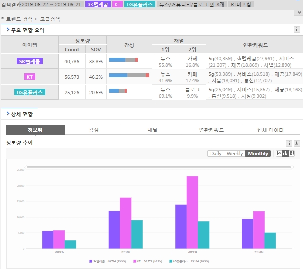Switch chart to stacked bar view

click(292, 154)
